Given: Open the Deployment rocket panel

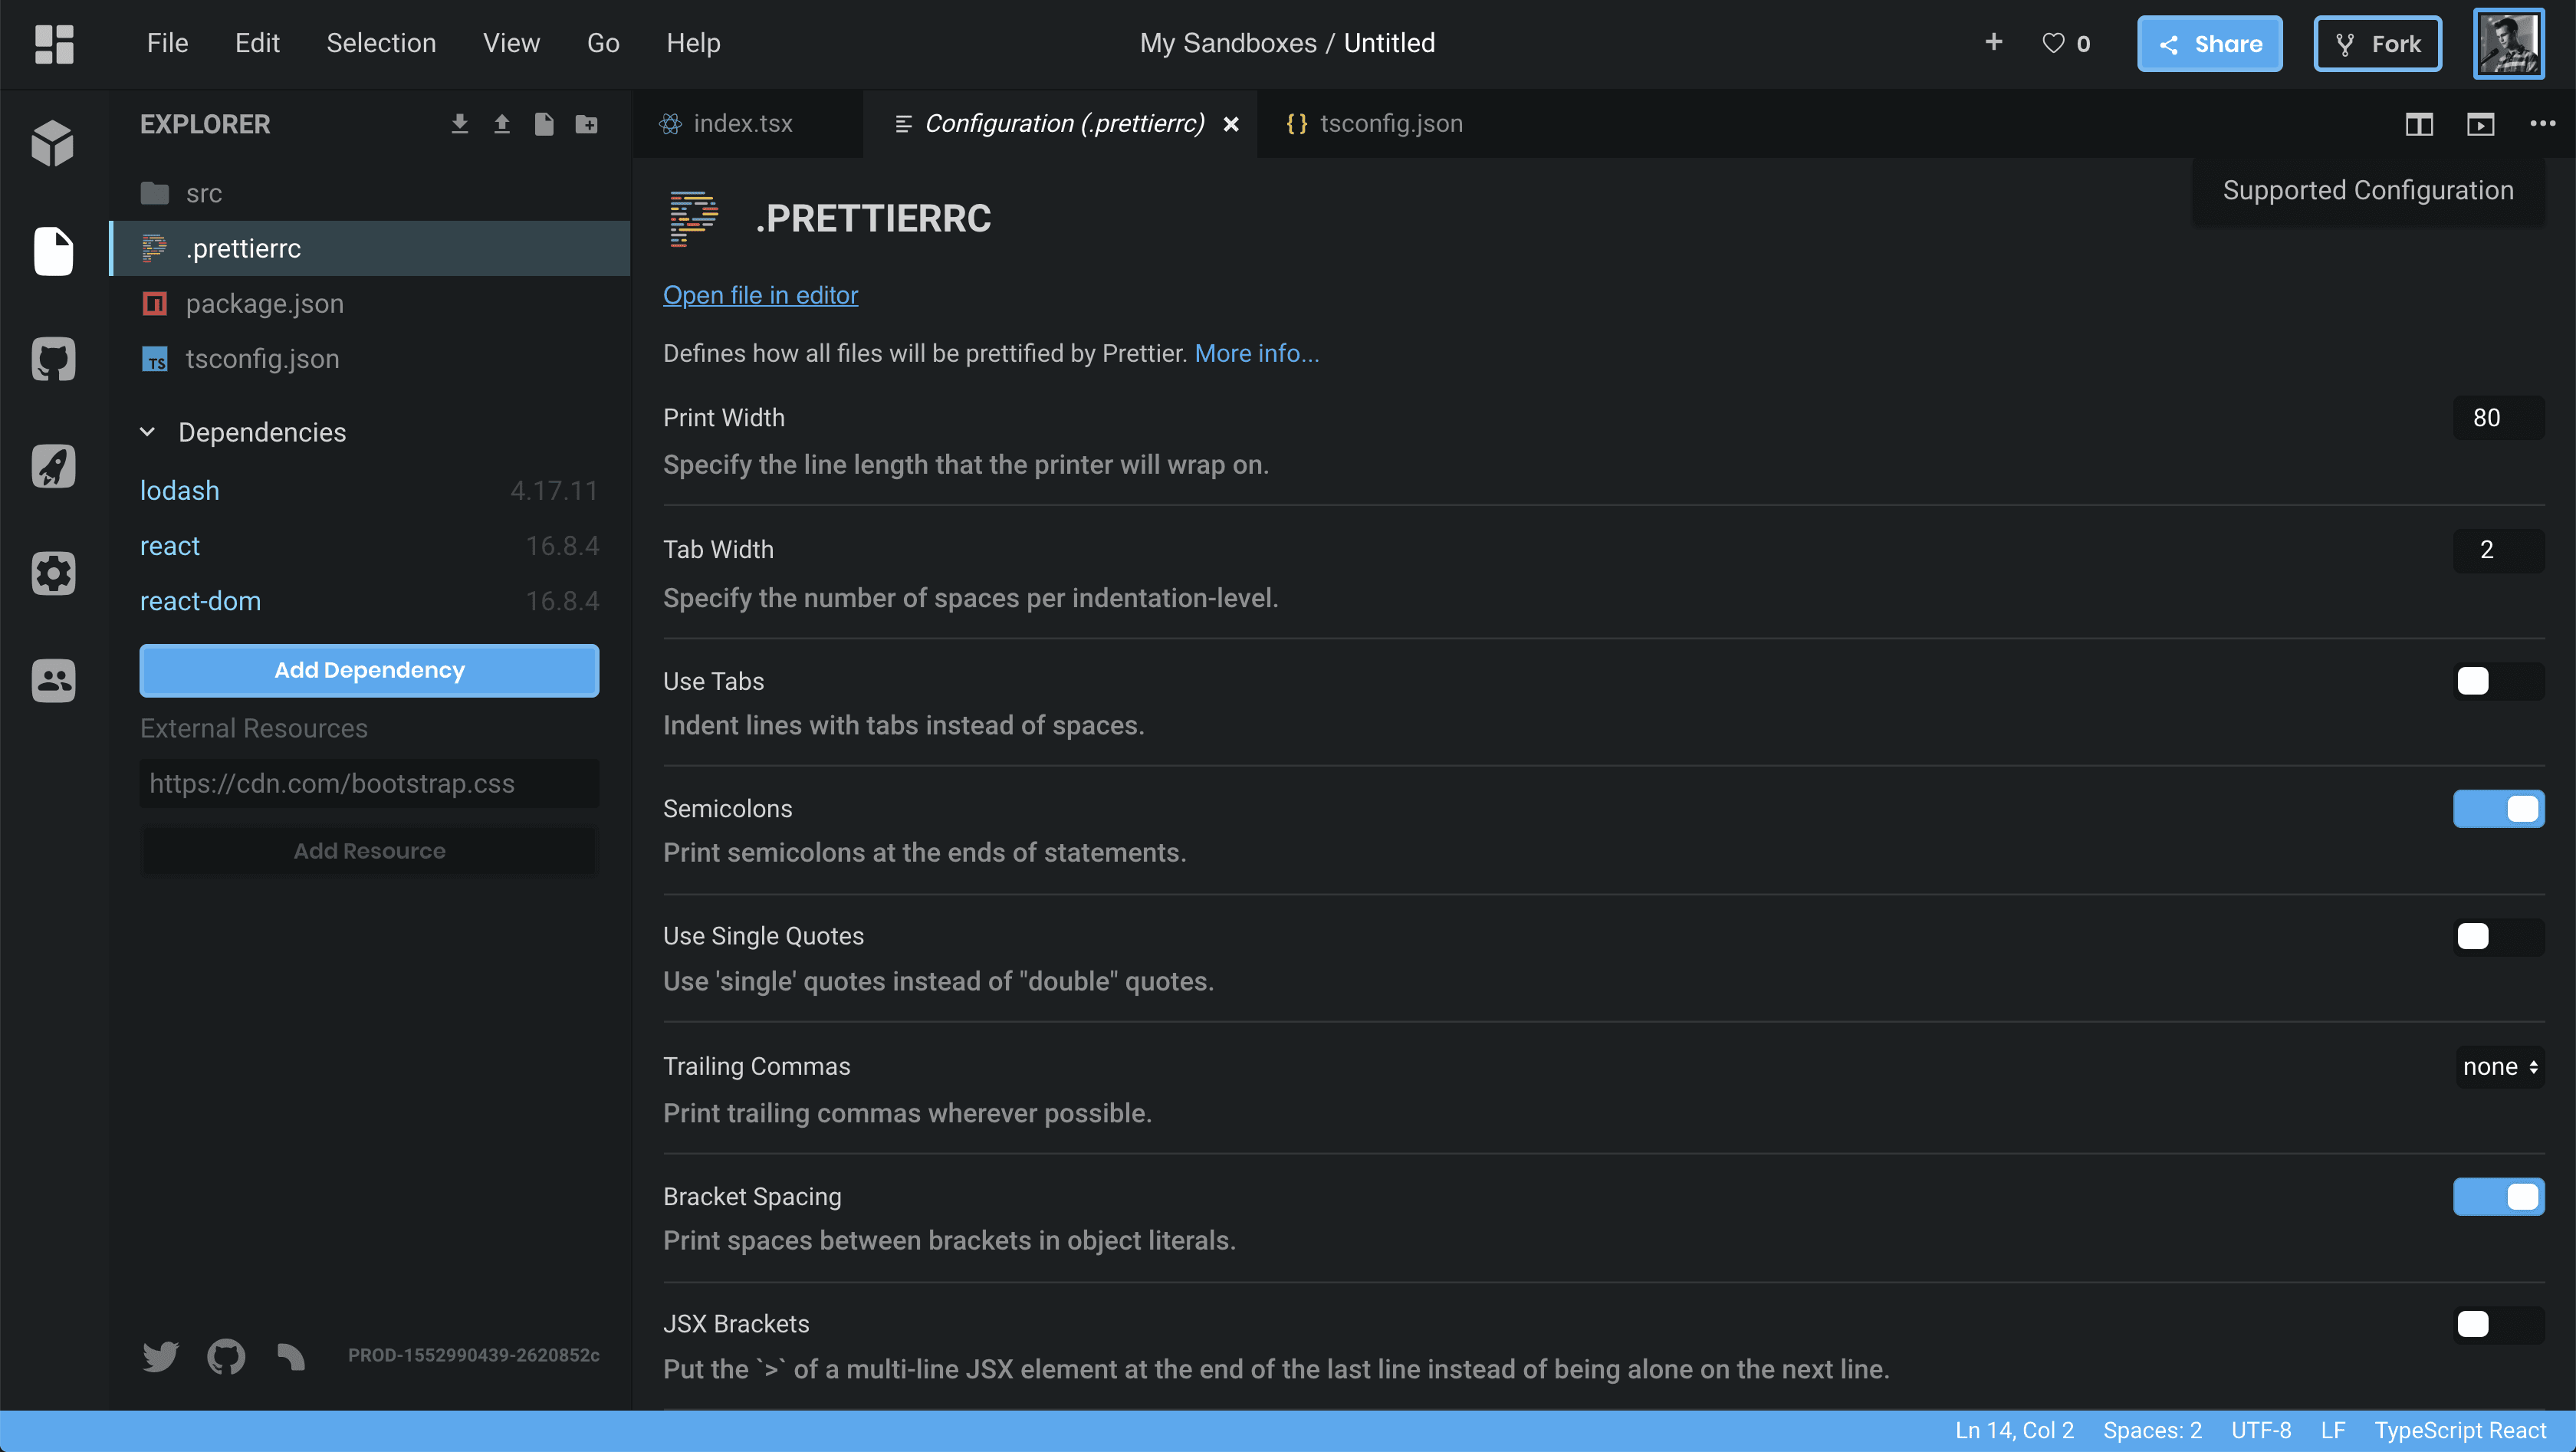Looking at the screenshot, I should (53, 466).
